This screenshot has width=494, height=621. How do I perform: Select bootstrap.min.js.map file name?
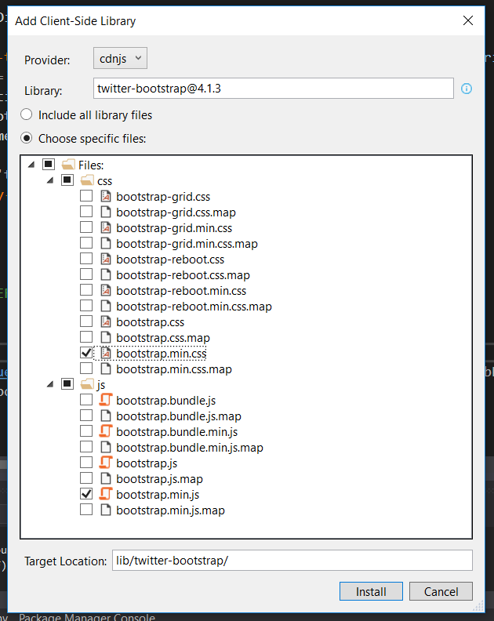[170, 510]
